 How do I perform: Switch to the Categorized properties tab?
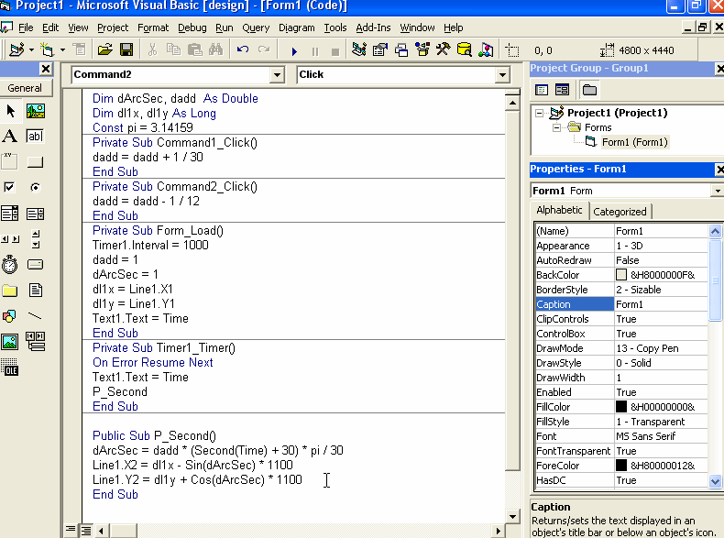tap(620, 212)
